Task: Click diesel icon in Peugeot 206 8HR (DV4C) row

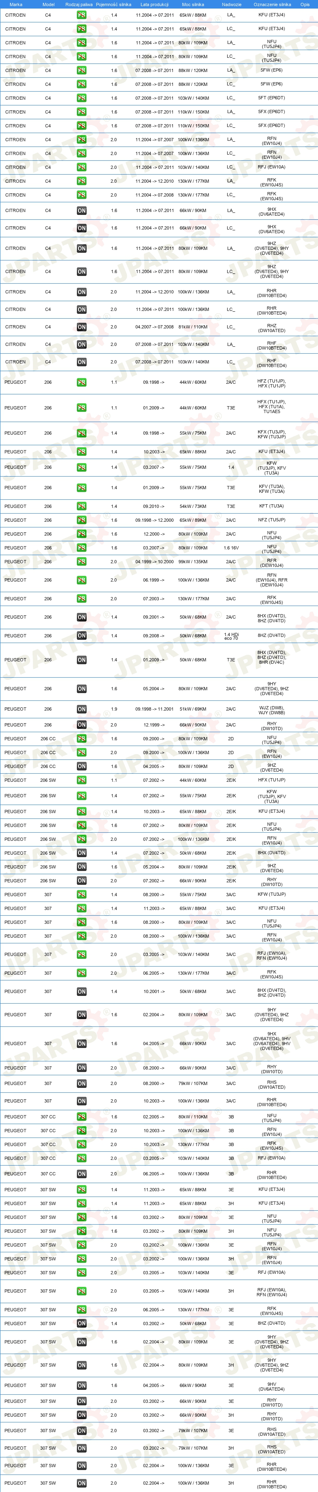Action: tap(82, 660)
